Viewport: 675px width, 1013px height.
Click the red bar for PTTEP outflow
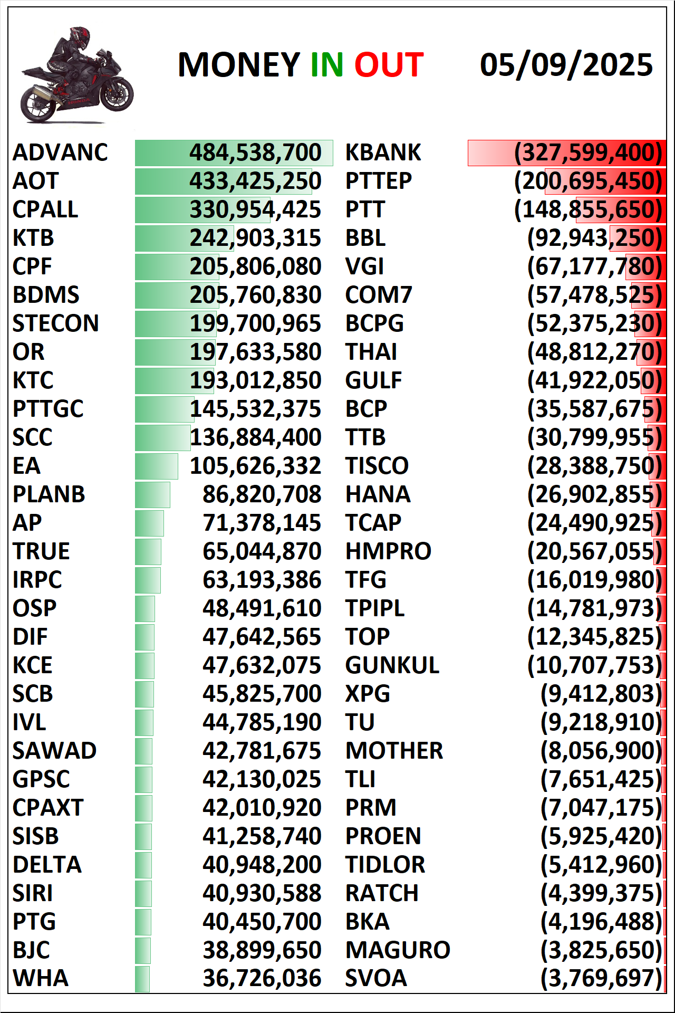coord(605,181)
